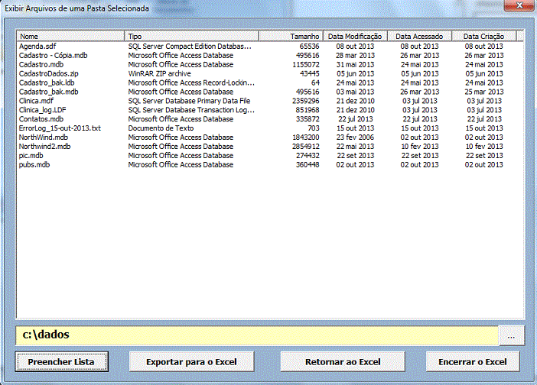Click the c:\dados folder path field

point(257,335)
